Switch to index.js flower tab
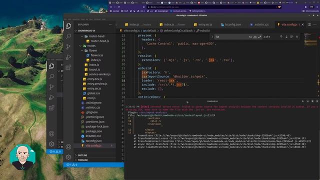The width and height of the screenshot is (320, 180). pos(172,24)
